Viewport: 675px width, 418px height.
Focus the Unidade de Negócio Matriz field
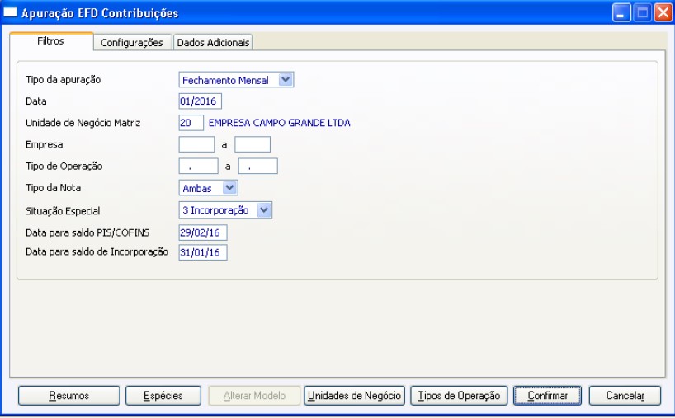pos(191,123)
